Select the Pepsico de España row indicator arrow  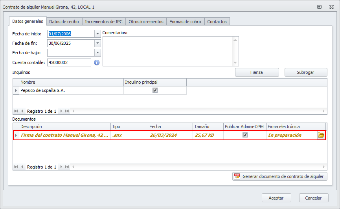16,90
